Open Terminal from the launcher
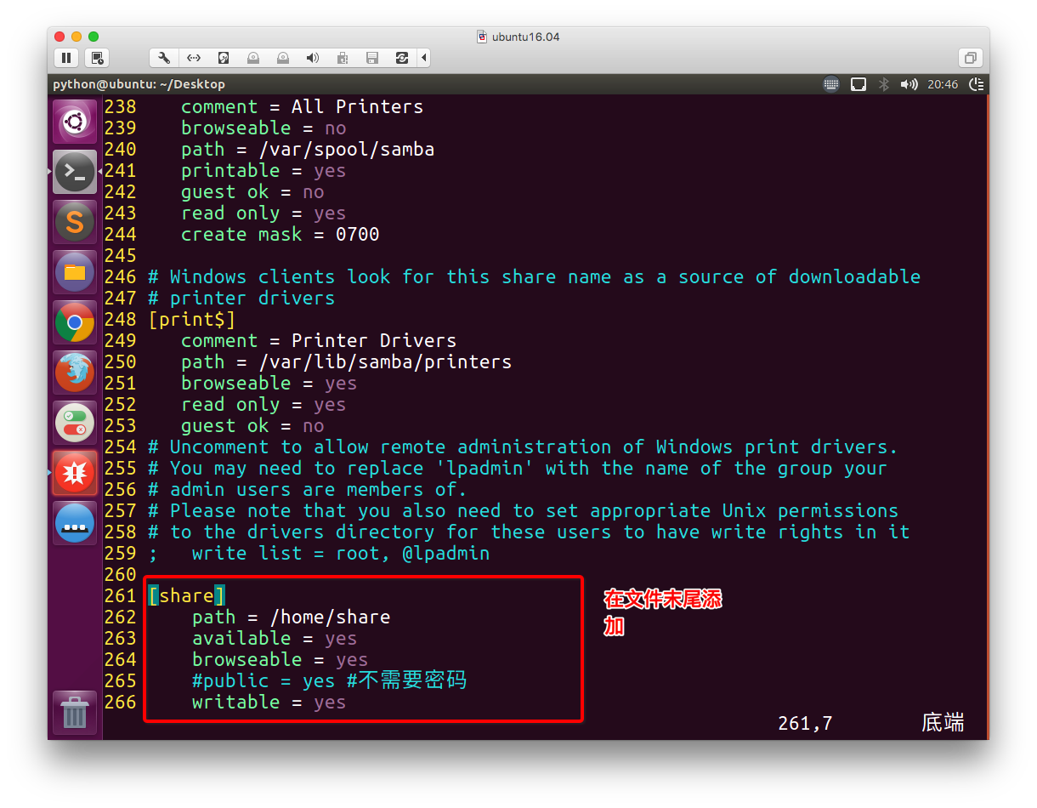The width and height of the screenshot is (1037, 808). (75, 173)
